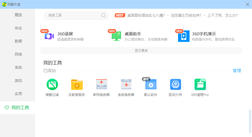The width and height of the screenshot is (252, 137).
Task: Click the 弹窗过滤 label
Action: tap(52, 95)
